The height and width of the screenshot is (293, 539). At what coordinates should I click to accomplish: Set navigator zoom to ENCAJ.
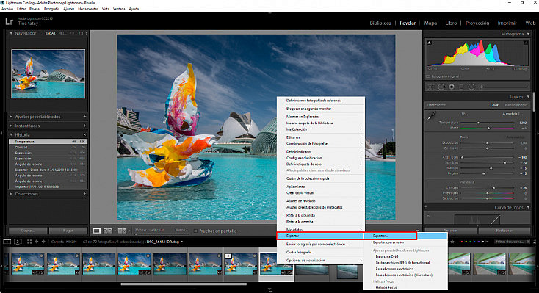[x=51, y=33]
